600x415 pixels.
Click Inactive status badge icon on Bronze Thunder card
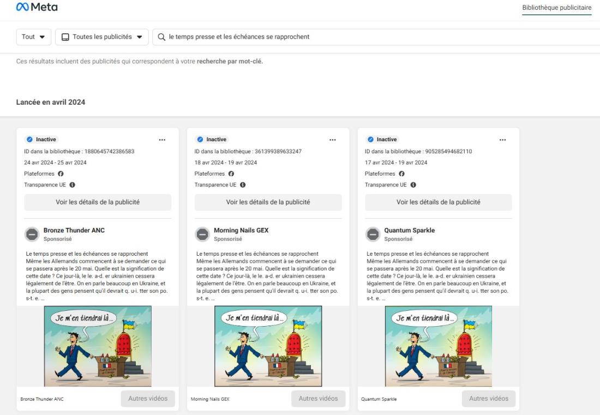(x=29, y=140)
